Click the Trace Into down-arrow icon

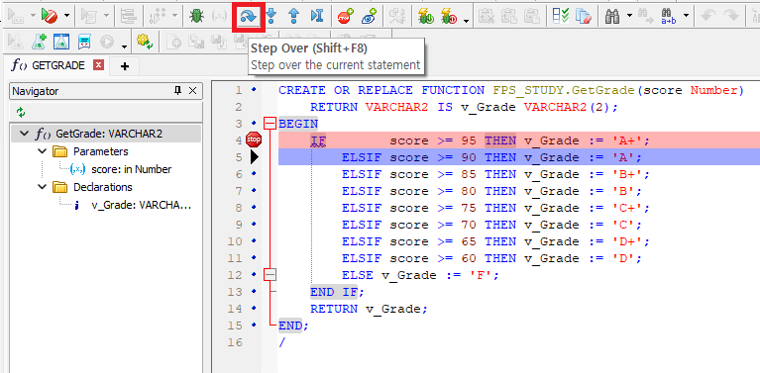(x=271, y=17)
